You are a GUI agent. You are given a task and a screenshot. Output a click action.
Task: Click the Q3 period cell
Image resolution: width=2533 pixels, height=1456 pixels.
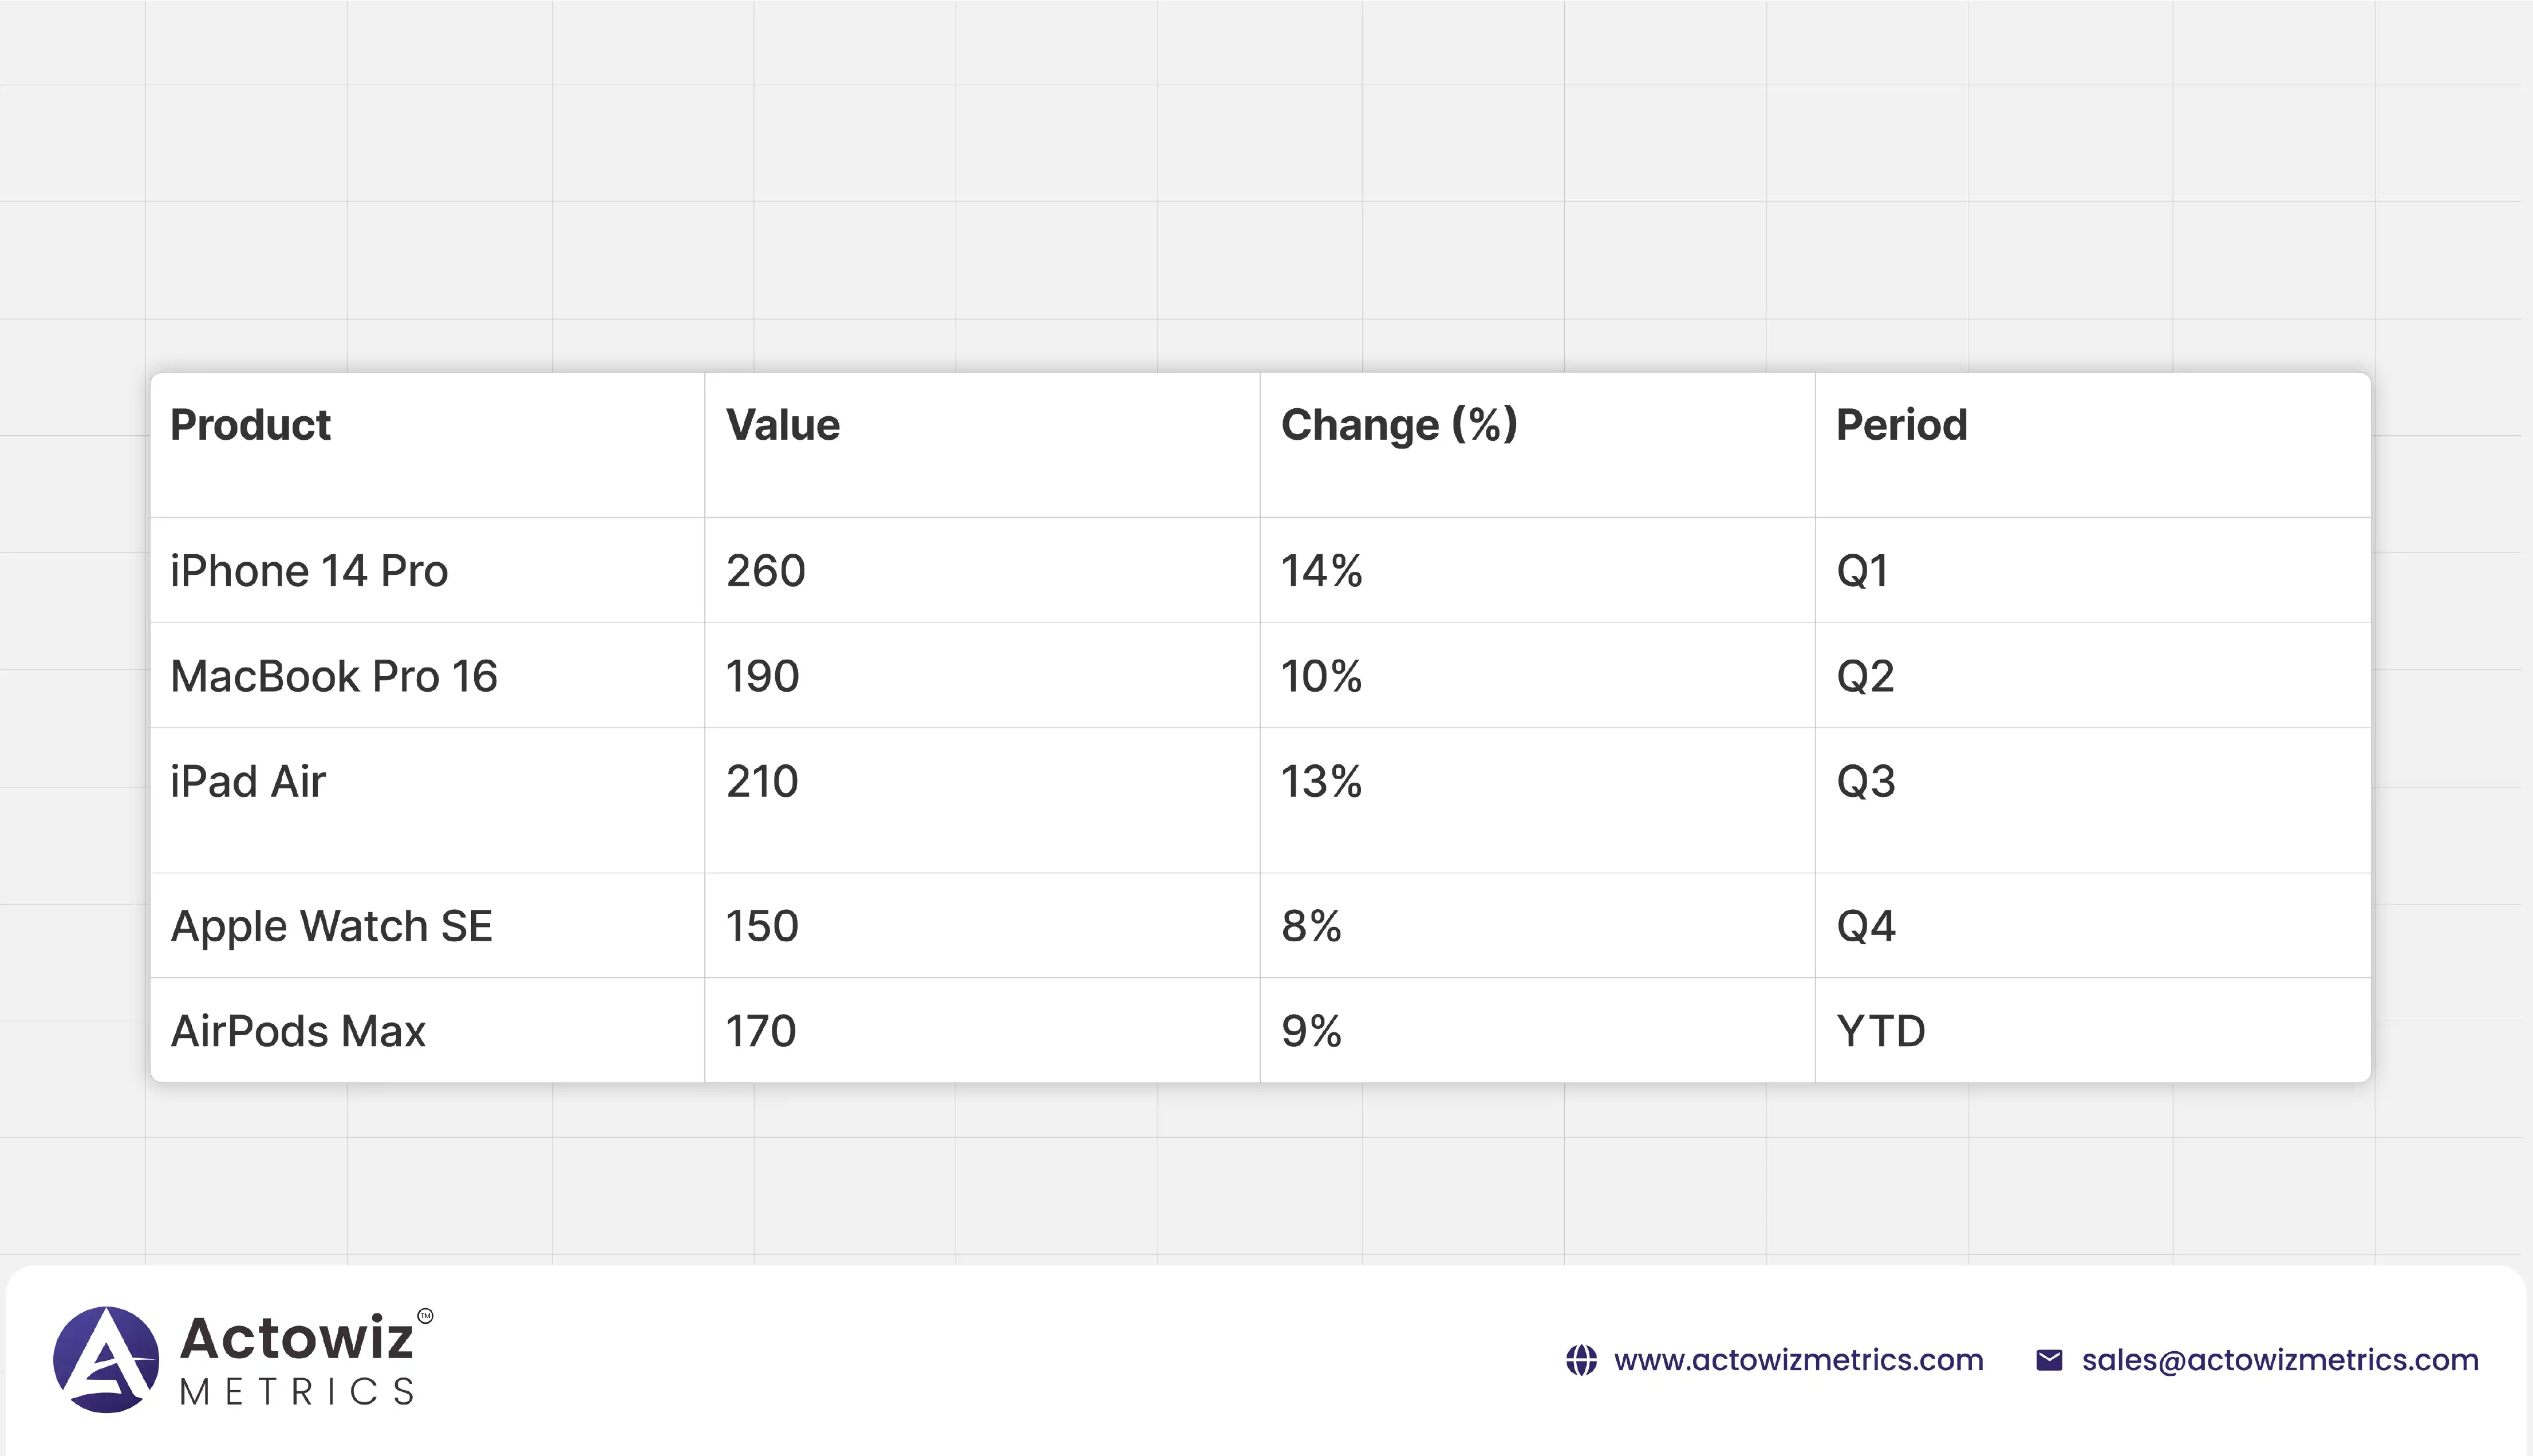(x=1866, y=781)
